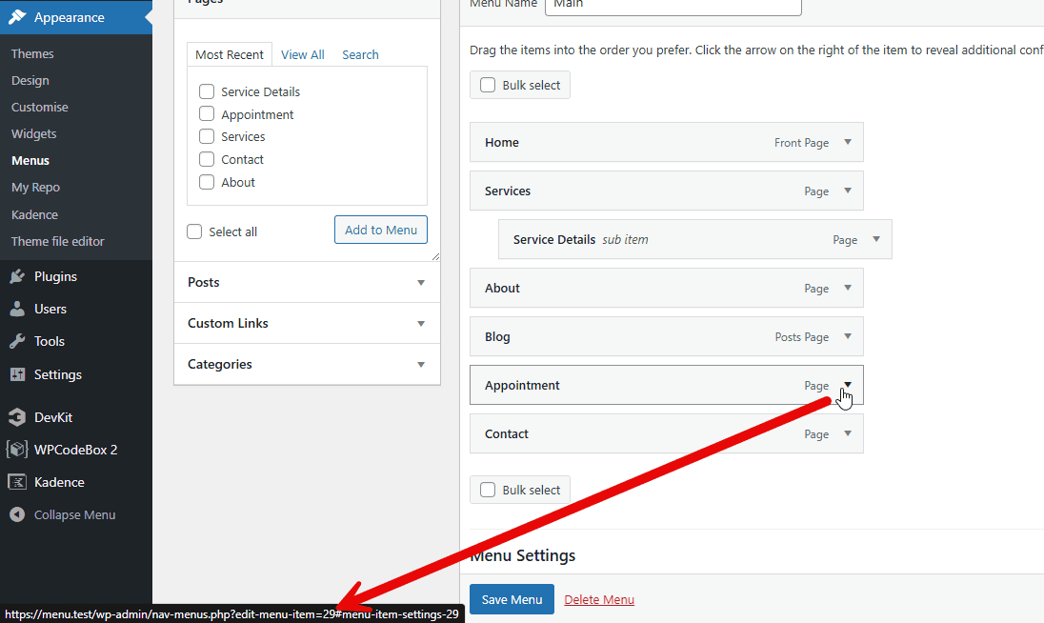Click inside the Menu Name field
This screenshot has width=1044, height=623.
[673, 5]
